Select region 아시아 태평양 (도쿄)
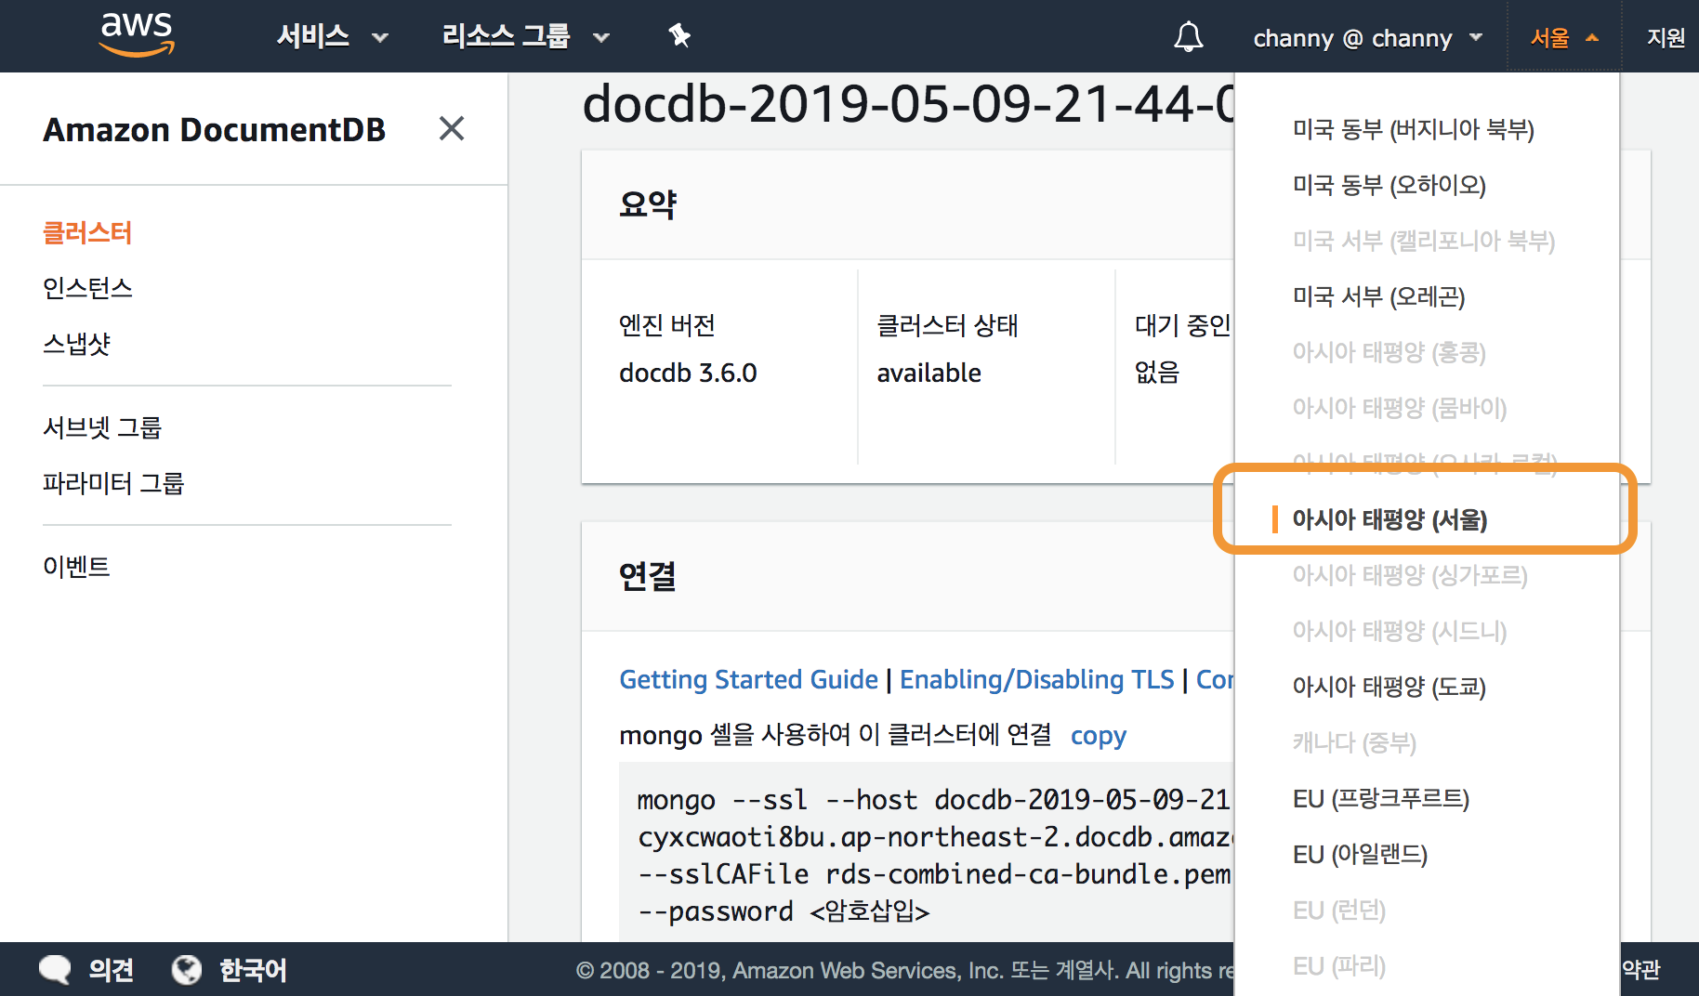The width and height of the screenshot is (1699, 996). click(1389, 687)
